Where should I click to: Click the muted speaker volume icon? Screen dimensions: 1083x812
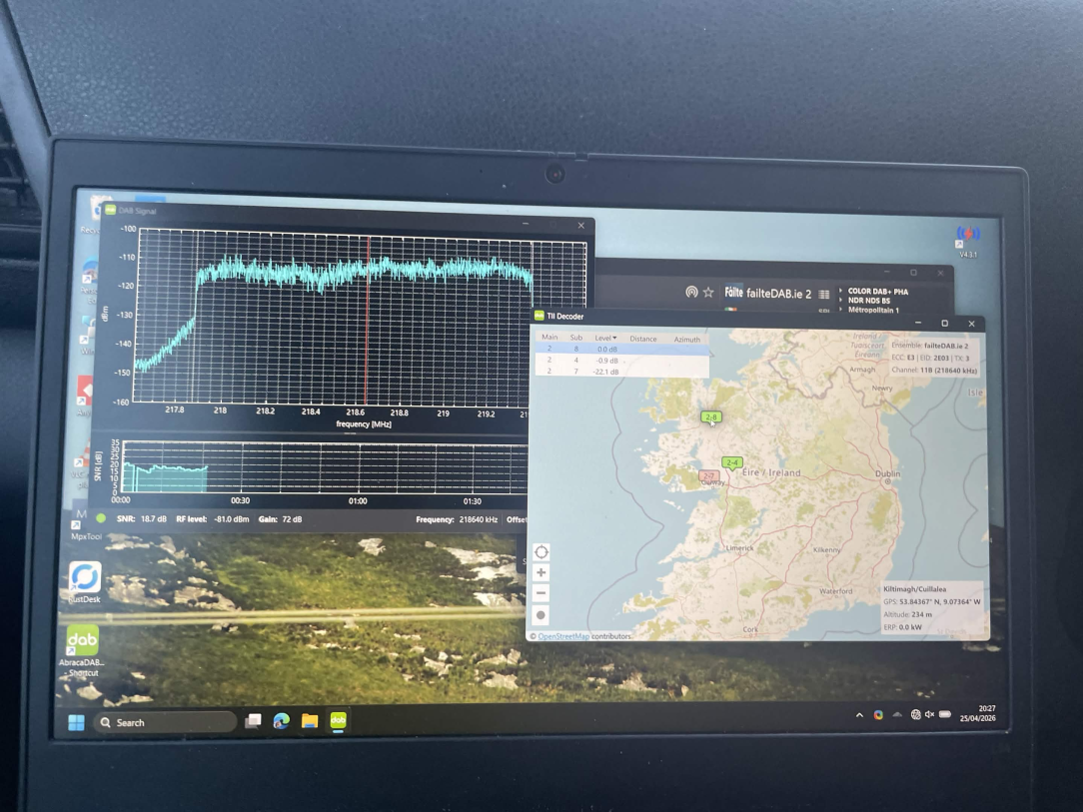point(930,715)
